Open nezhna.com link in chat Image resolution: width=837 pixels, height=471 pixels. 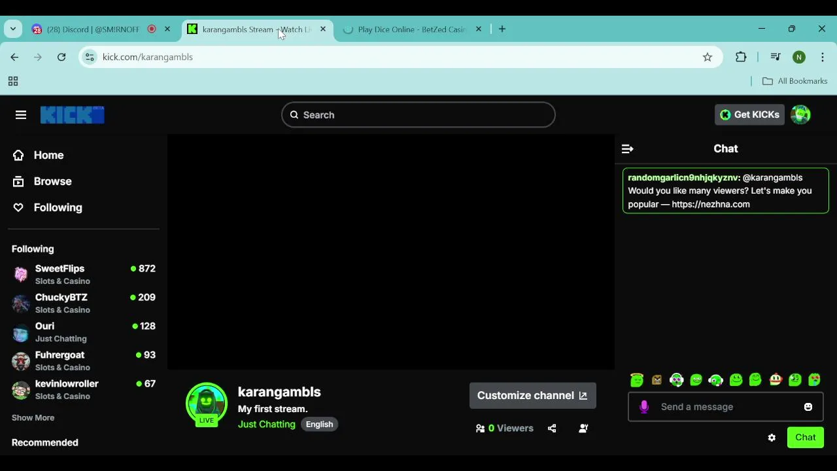(x=711, y=204)
